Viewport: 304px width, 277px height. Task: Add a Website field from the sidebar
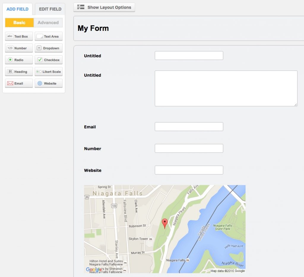point(48,83)
